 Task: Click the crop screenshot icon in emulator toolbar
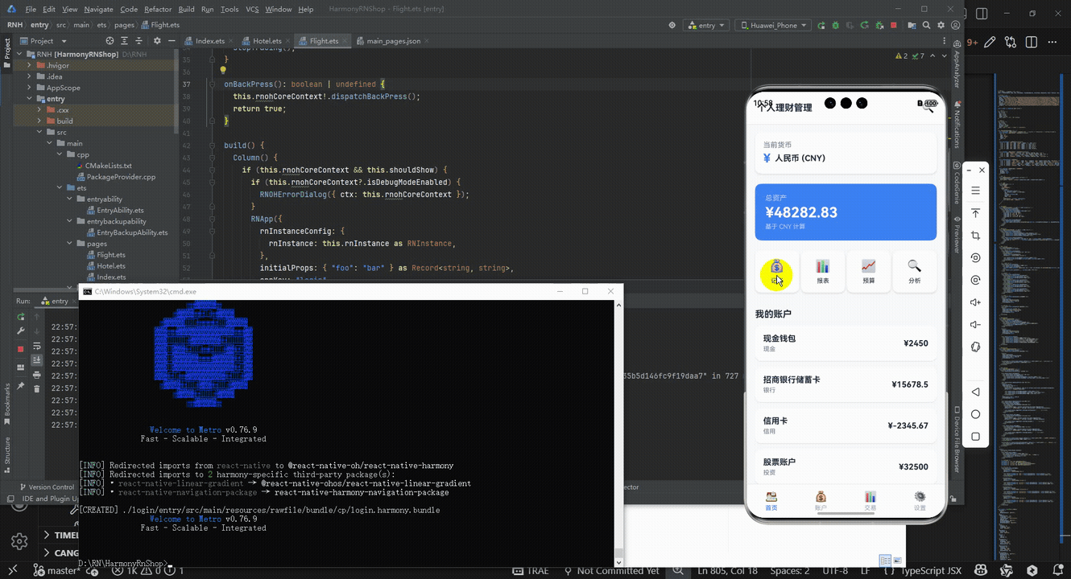pyautogui.click(x=975, y=236)
